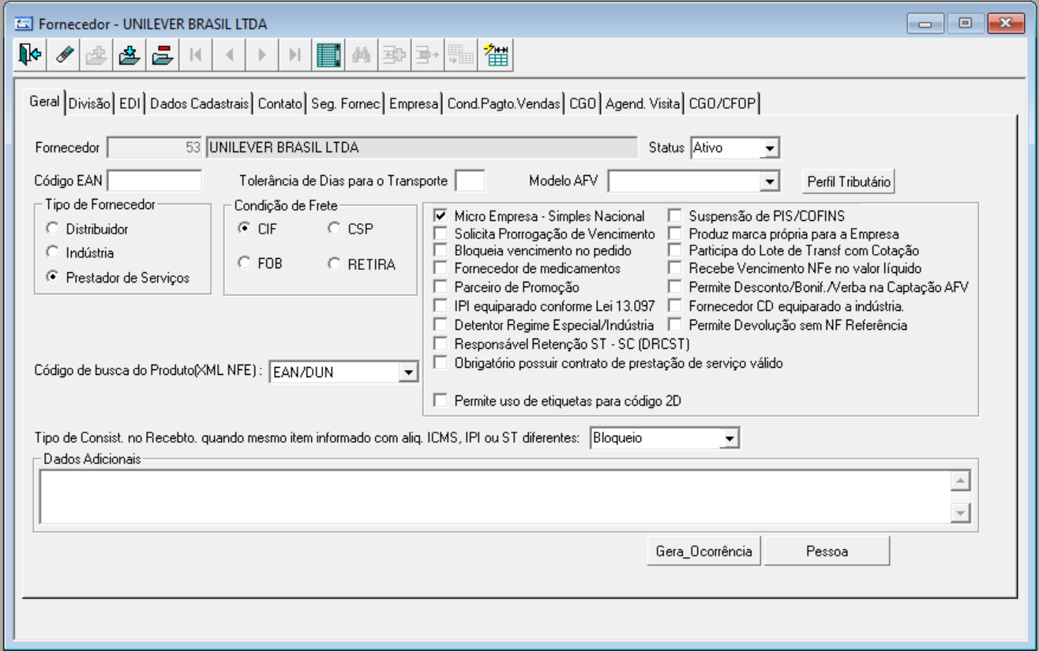This screenshot has height=651, width=1039.
Task: Switch to Dados Cadastrais tab
Action: 200,103
